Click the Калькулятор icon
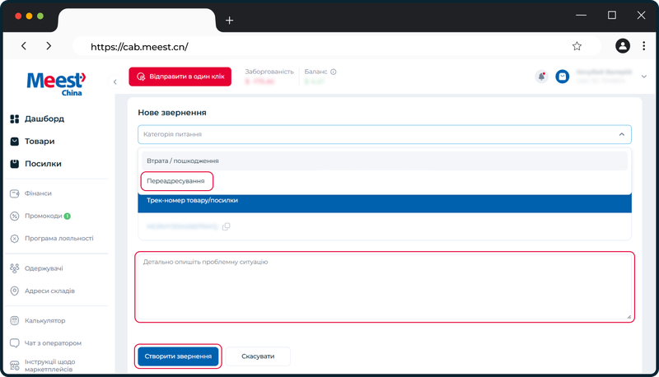The height and width of the screenshot is (377, 659). 14,321
